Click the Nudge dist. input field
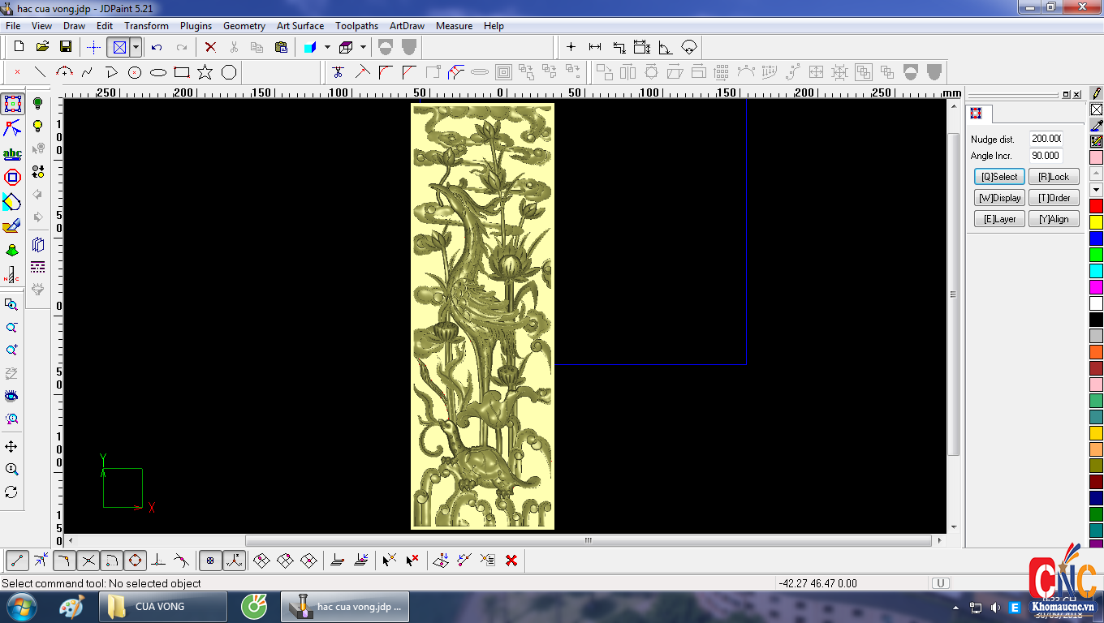This screenshot has height=623, width=1104. coord(1046,139)
